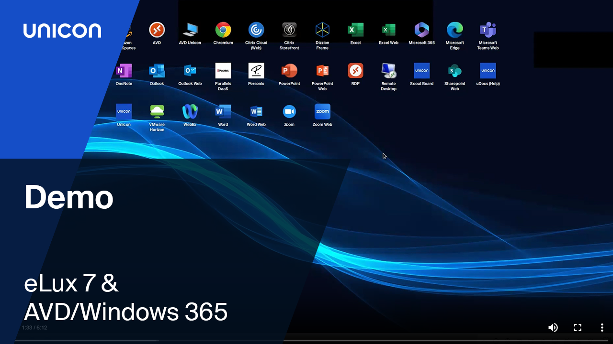Mute the video with speaker icon
The image size is (613, 344).
(553, 327)
